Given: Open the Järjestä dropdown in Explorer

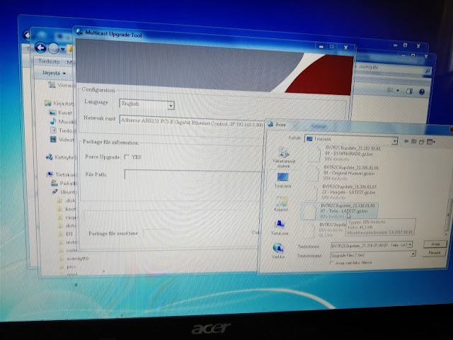Looking at the screenshot, I should coord(54,73).
